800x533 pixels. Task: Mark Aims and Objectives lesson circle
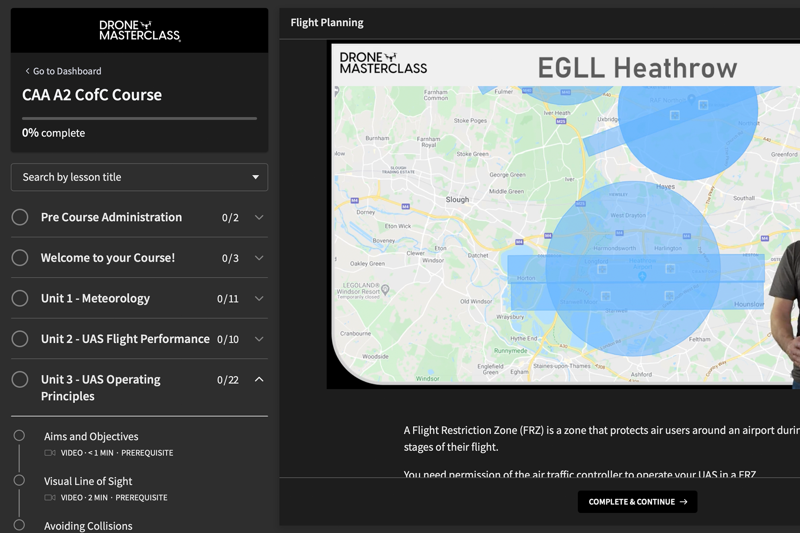(x=19, y=436)
